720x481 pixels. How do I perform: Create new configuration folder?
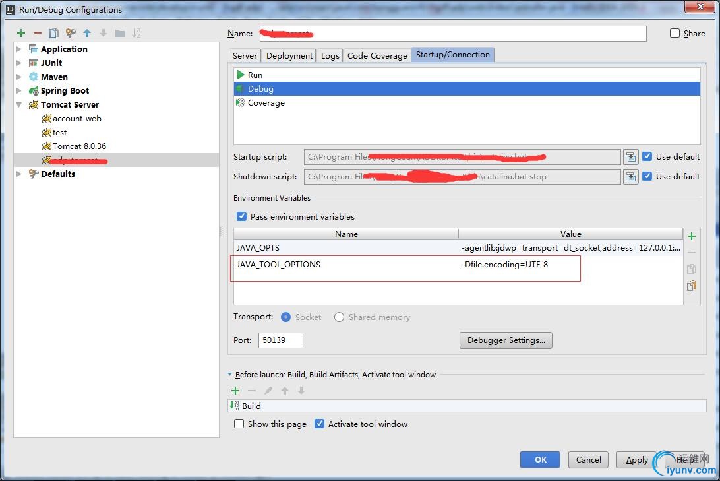120,33
